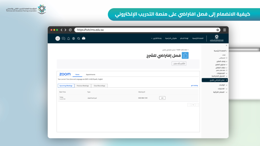Click the blue puzzle activity icon
Screen dimensions: 260x146
click(185, 56)
